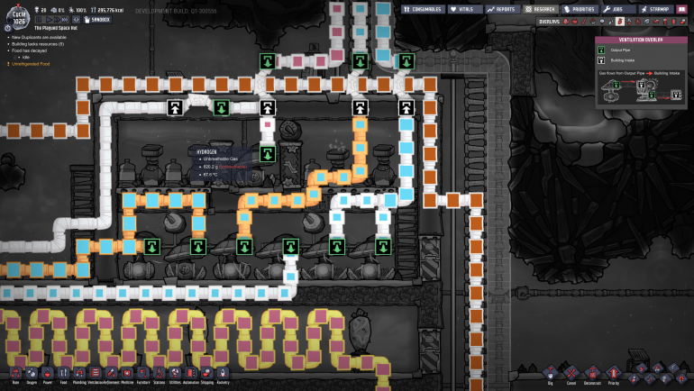Set game speed to normal play
Image resolution: width=694 pixels, height=391 pixels.
[50, 20]
